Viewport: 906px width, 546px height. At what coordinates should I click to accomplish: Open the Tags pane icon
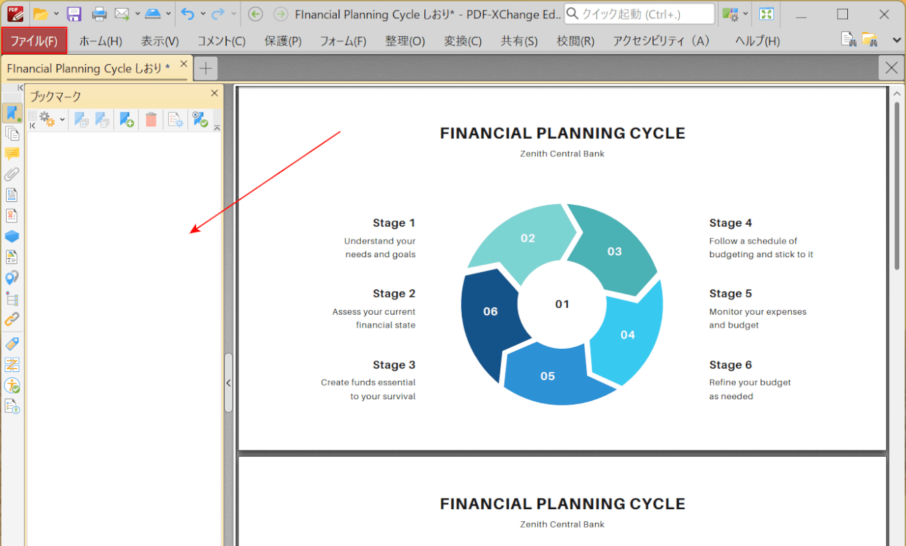12,343
